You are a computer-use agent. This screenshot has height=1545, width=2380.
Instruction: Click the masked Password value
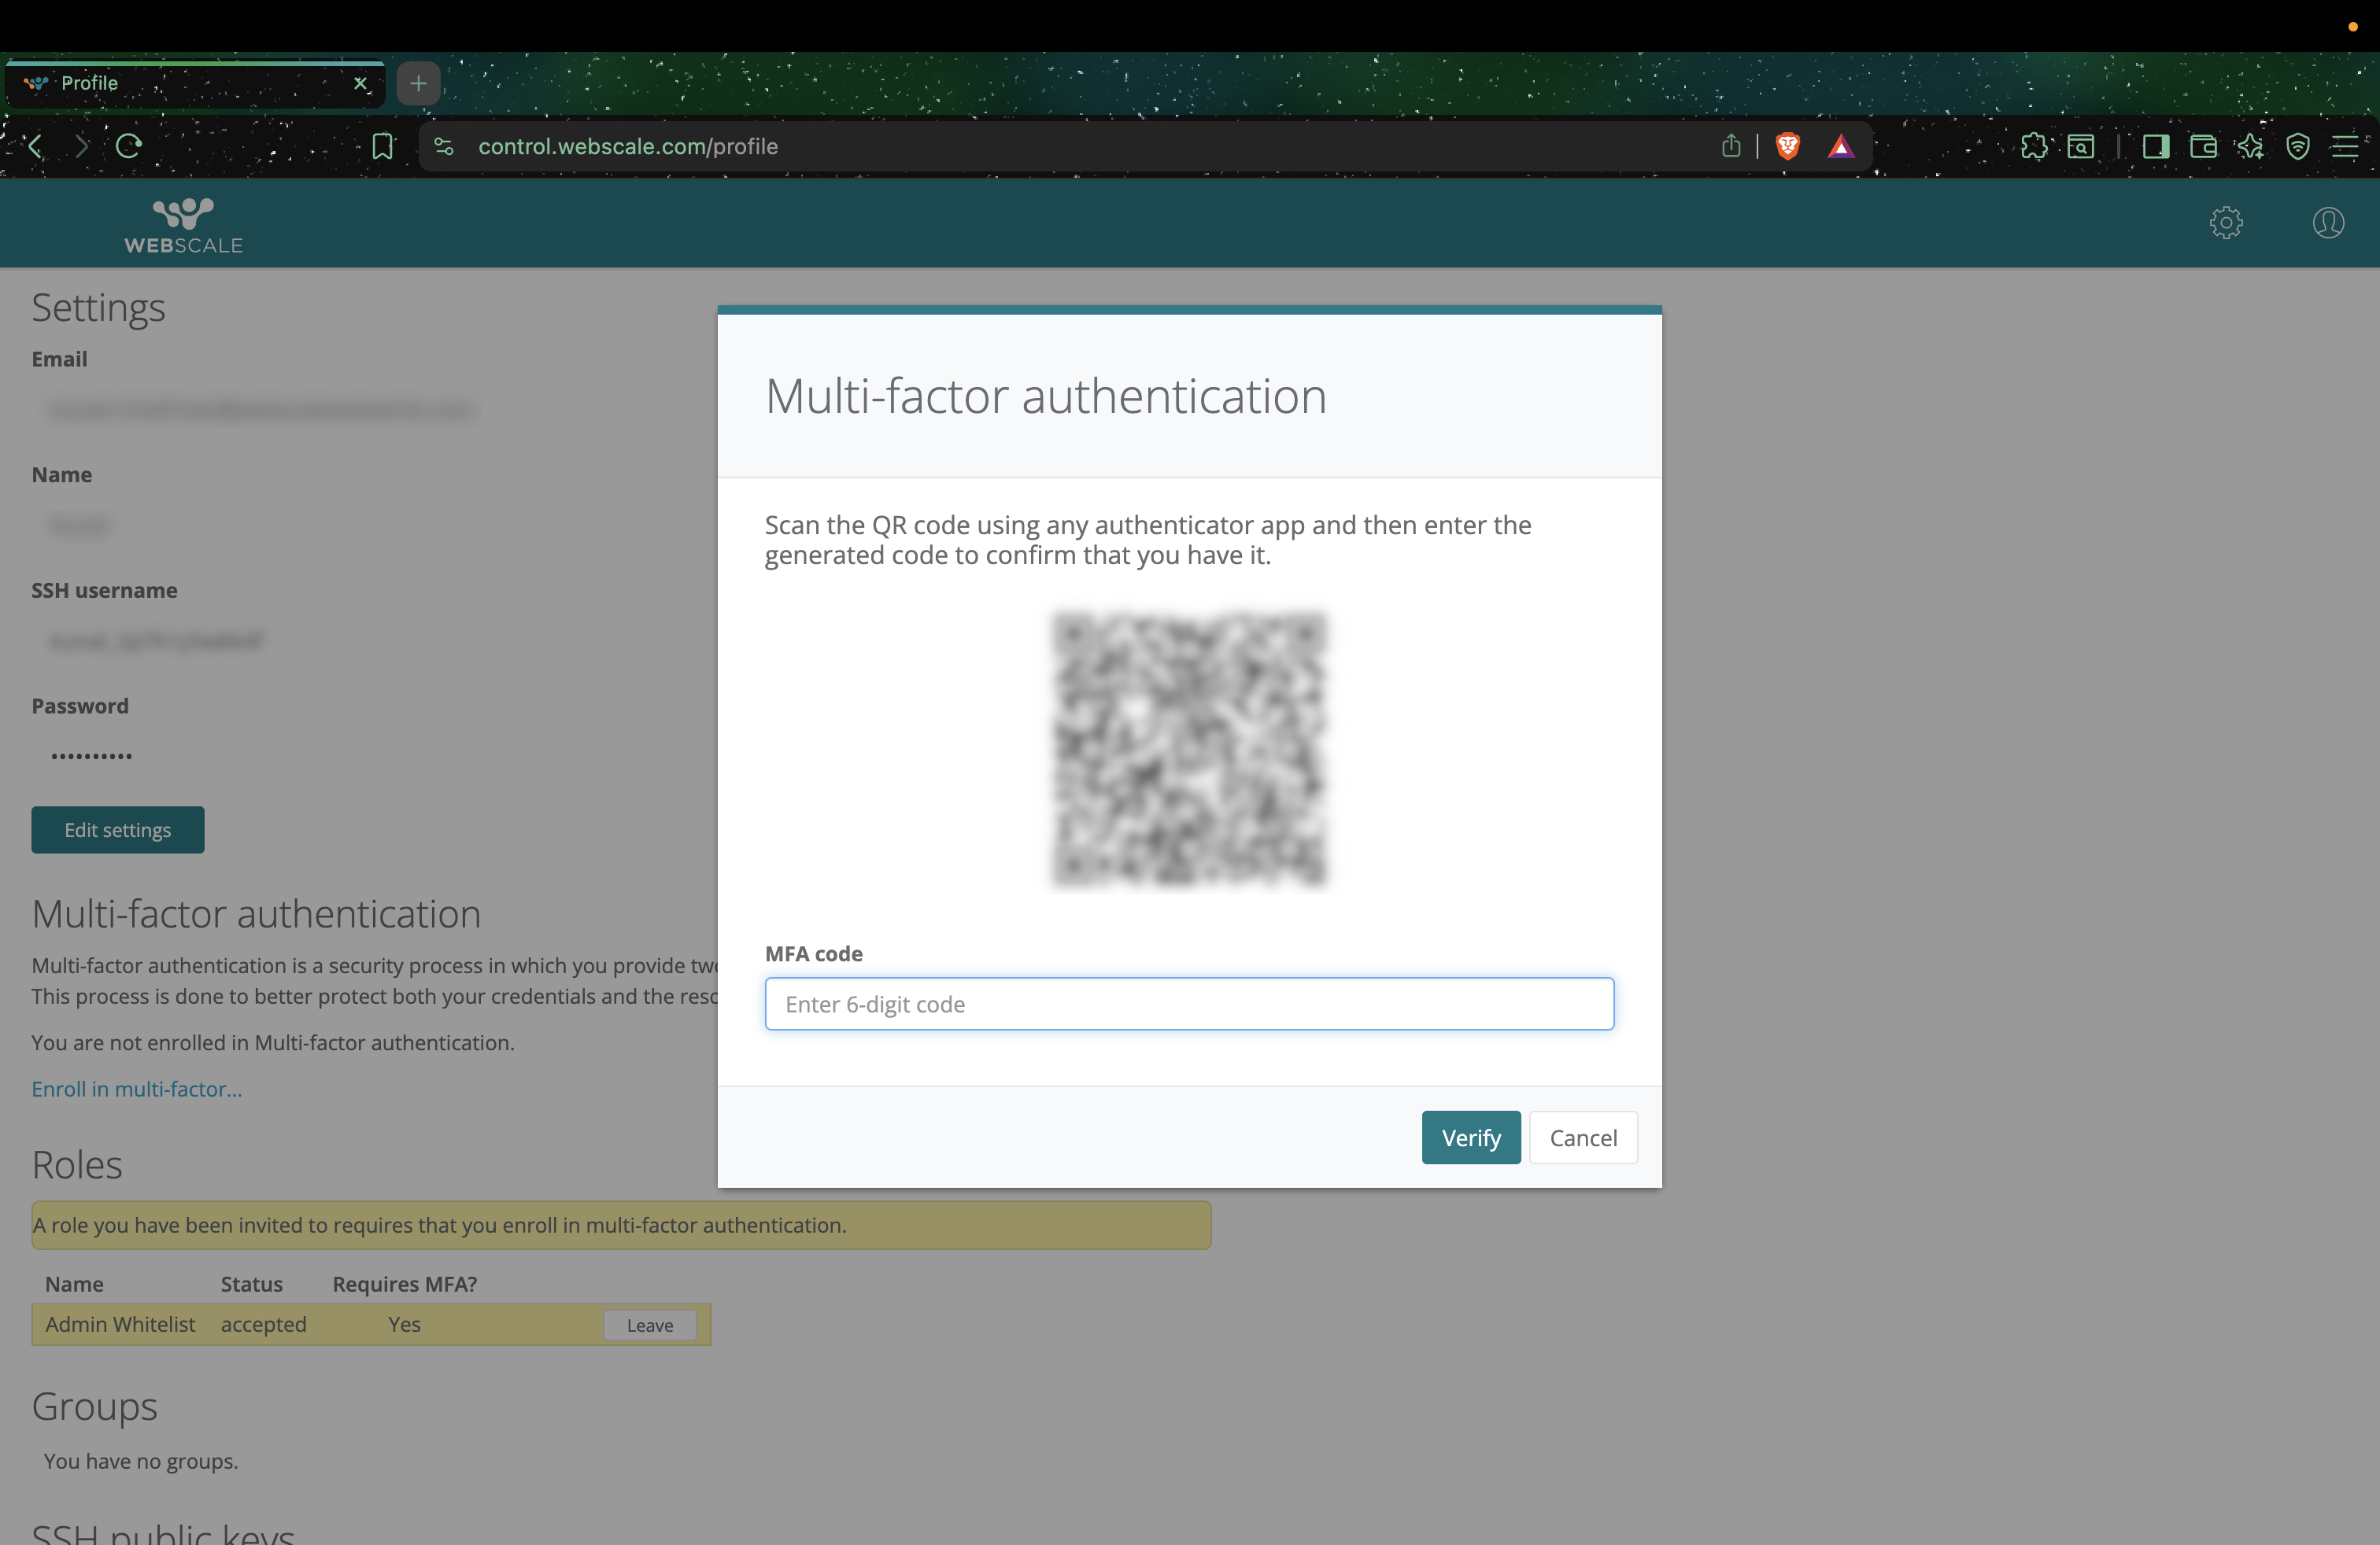[x=92, y=757]
